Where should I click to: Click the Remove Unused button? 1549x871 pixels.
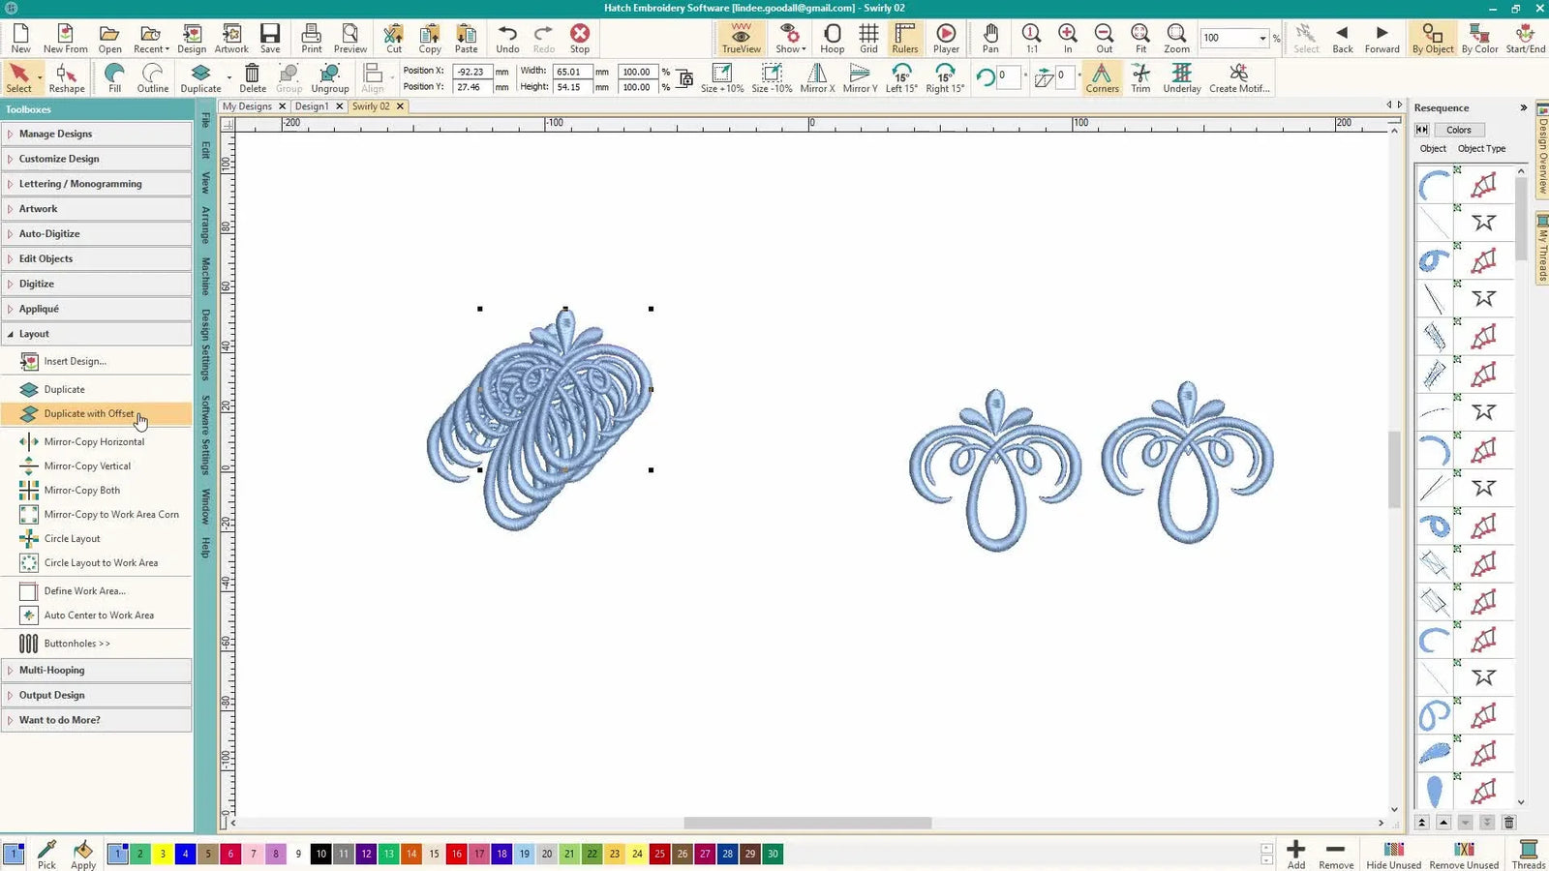click(x=1464, y=854)
